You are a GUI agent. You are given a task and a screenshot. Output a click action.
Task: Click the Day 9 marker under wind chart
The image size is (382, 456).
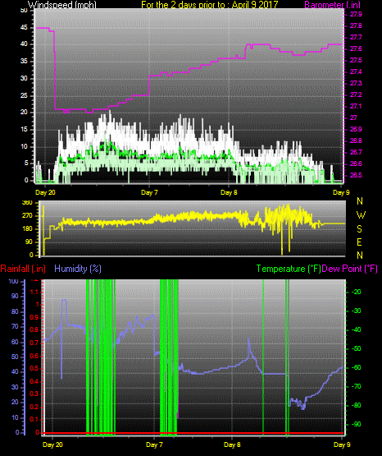pyautogui.click(x=341, y=192)
